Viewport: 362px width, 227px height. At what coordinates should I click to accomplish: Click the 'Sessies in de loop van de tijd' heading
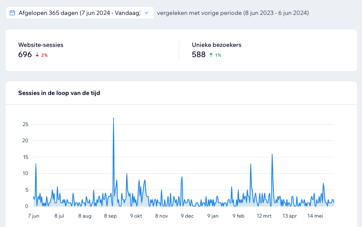[x=59, y=93]
